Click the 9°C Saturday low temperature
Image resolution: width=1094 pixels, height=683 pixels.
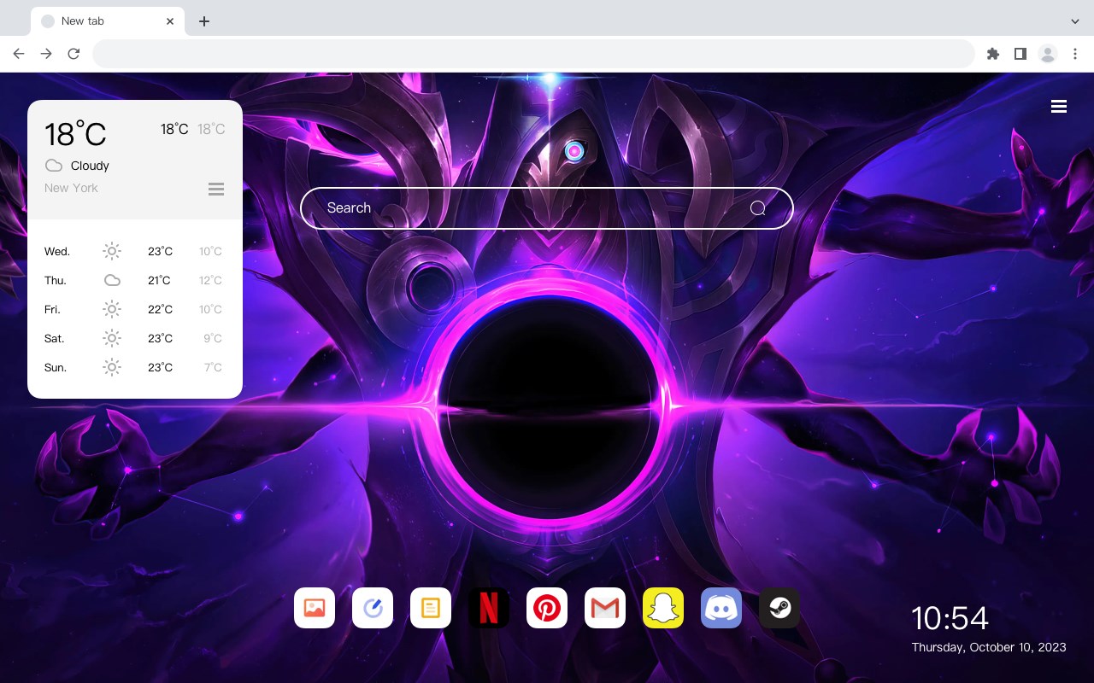[213, 338]
